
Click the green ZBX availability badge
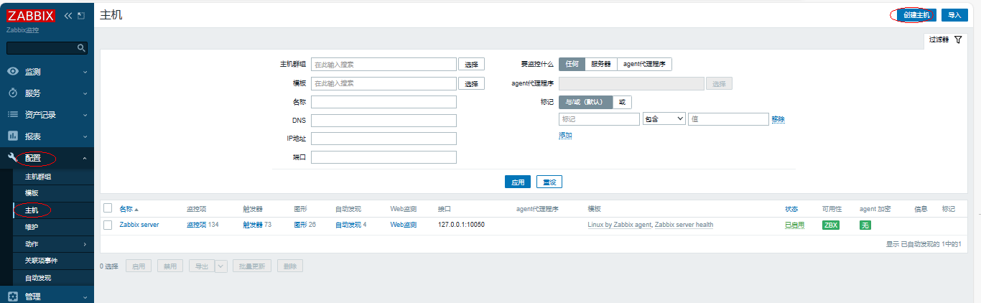(x=830, y=225)
